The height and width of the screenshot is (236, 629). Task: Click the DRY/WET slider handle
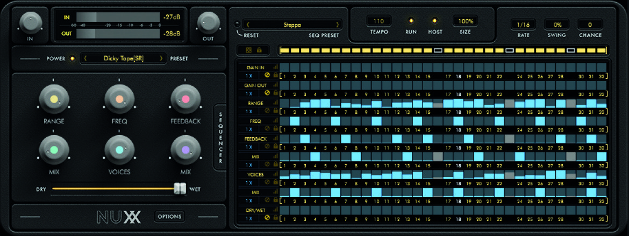pos(180,189)
